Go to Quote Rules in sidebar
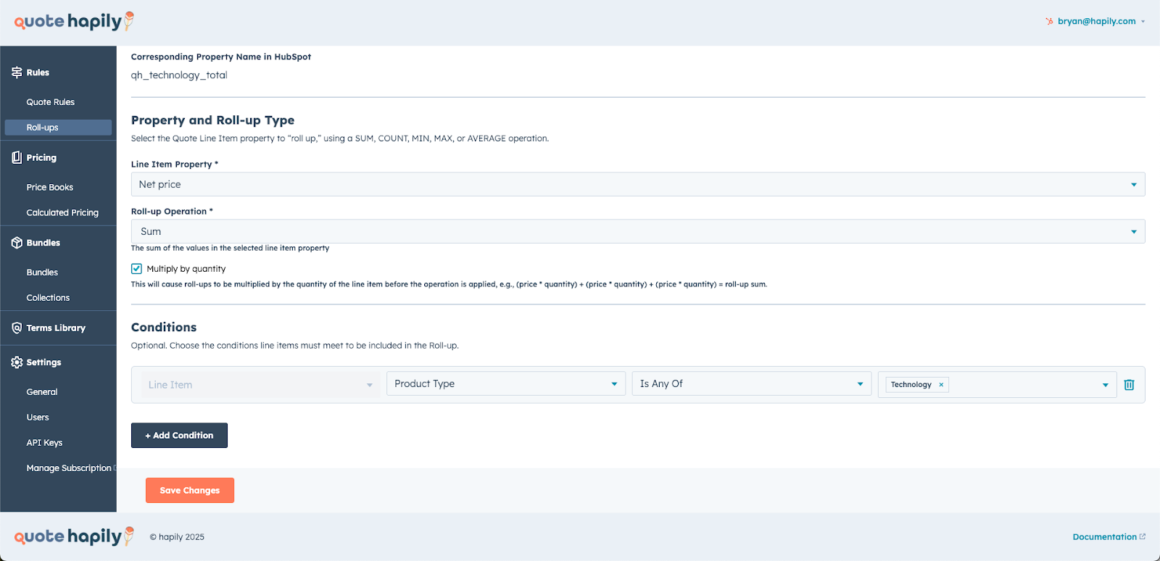Image resolution: width=1160 pixels, height=561 pixels. (x=51, y=102)
